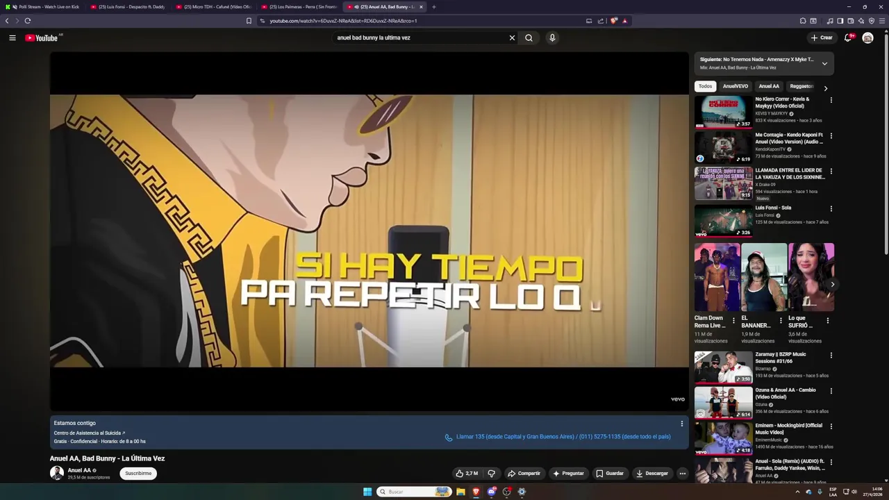Screen dimensions: 889x500
Task: Select the AnuelVEVO filter chip
Action: coord(735,86)
